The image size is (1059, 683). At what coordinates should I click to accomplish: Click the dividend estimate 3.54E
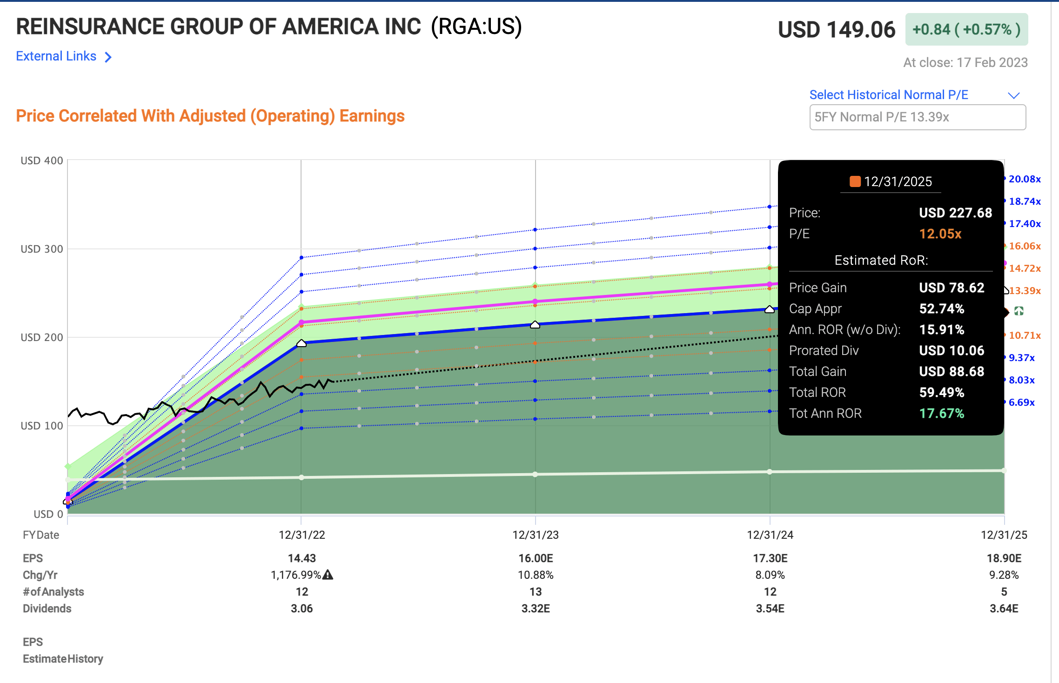pyautogui.click(x=770, y=609)
